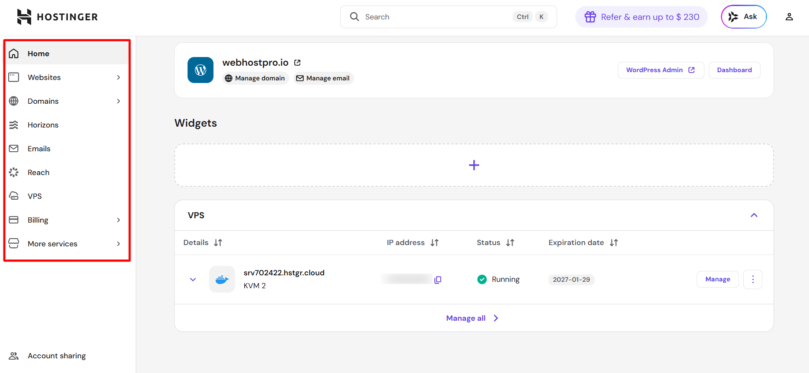Open WordPress Admin for webhostpro.io
The height and width of the screenshot is (373, 809).
(661, 70)
